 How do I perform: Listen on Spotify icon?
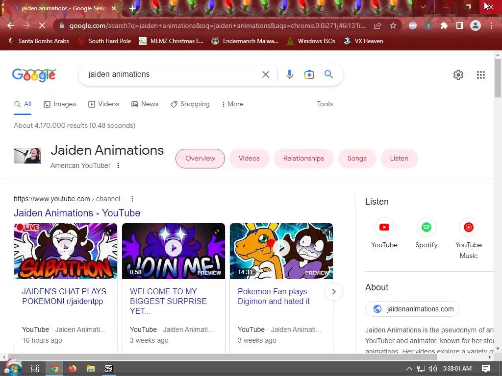426,227
